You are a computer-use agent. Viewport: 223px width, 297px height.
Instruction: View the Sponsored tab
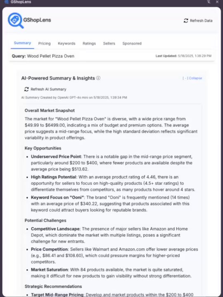132,43
